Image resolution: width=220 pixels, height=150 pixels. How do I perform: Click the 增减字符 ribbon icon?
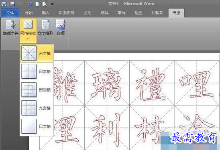(11, 28)
